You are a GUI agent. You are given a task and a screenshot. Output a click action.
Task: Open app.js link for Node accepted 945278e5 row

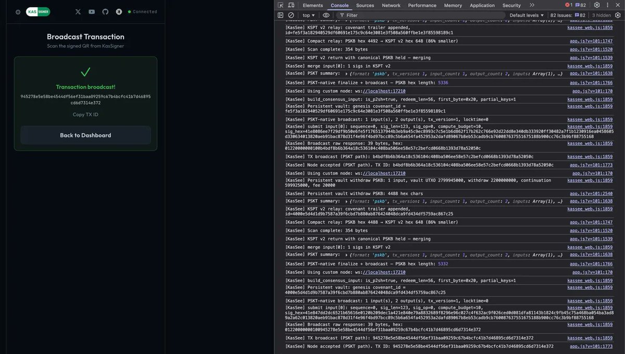point(591,346)
